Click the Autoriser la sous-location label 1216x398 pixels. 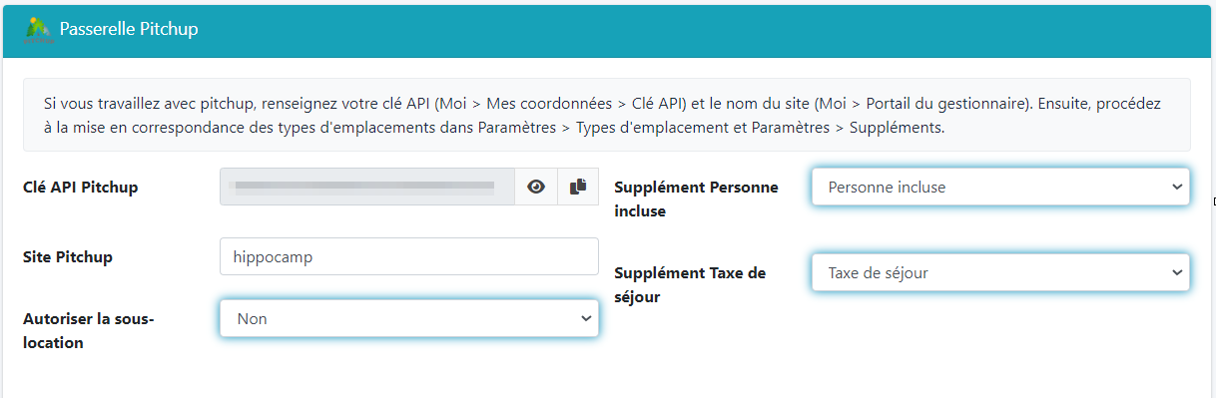click(x=89, y=330)
